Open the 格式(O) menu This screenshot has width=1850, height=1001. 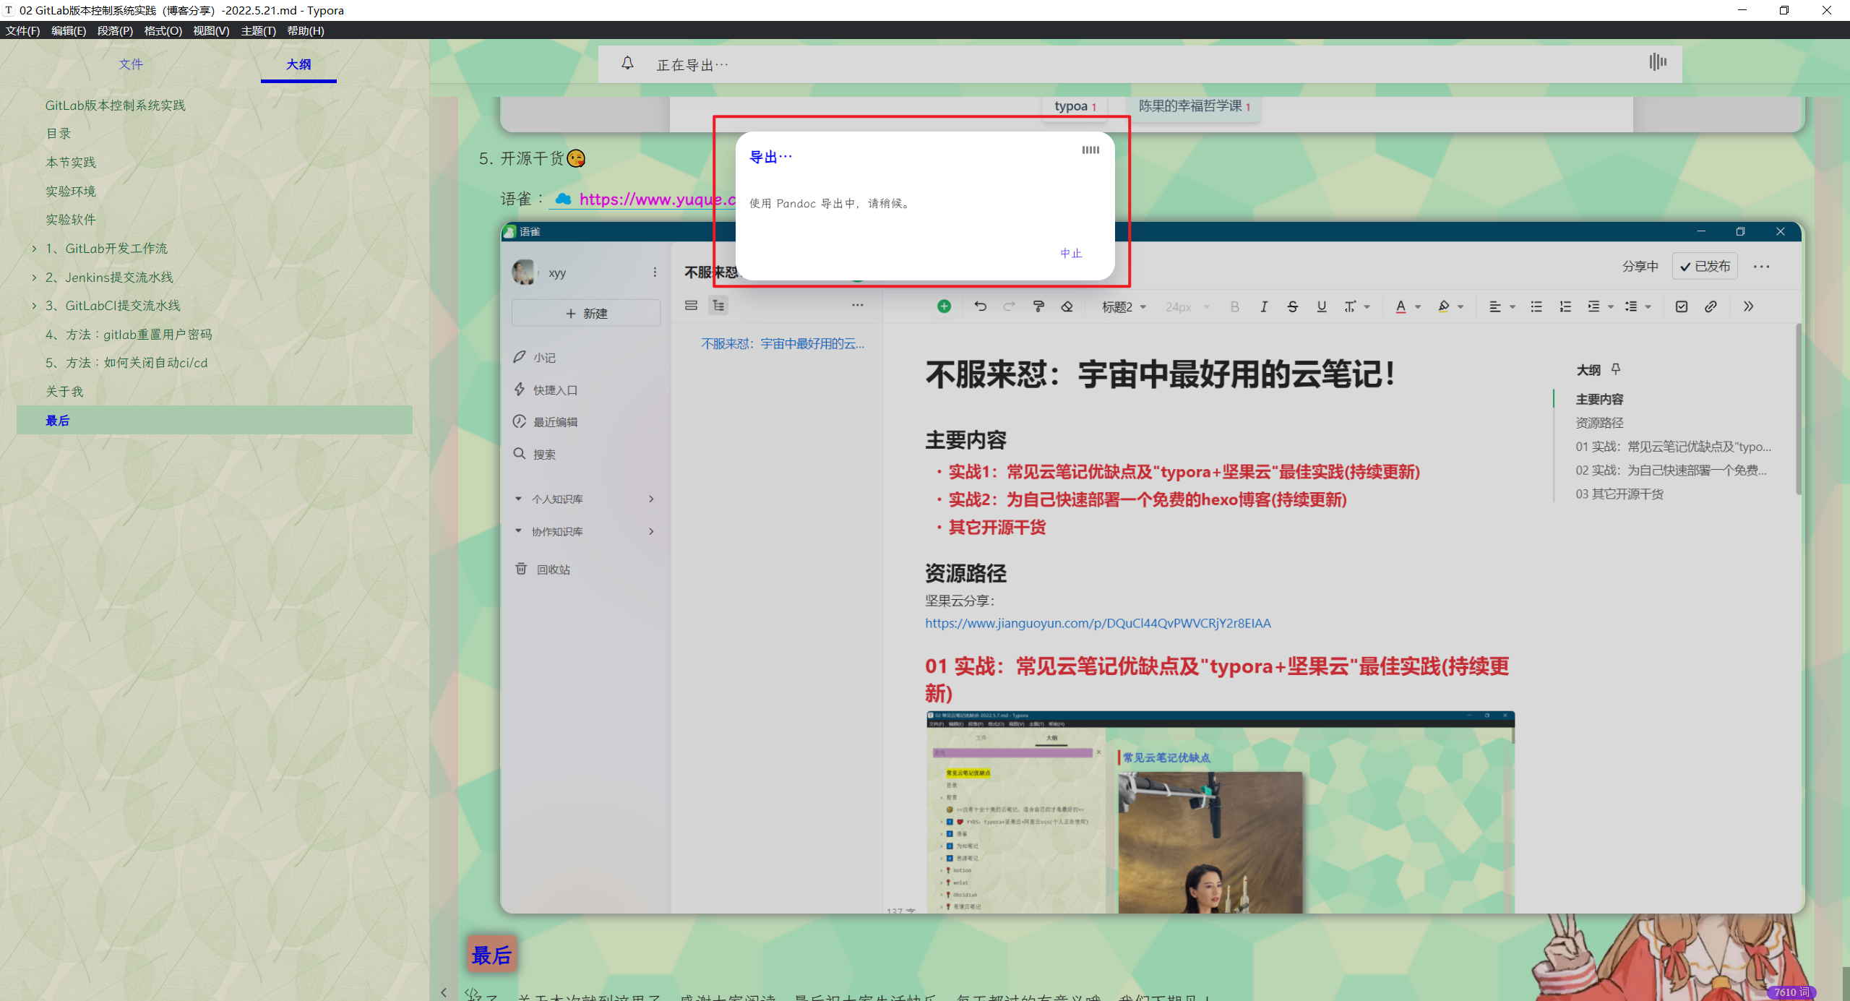163,30
